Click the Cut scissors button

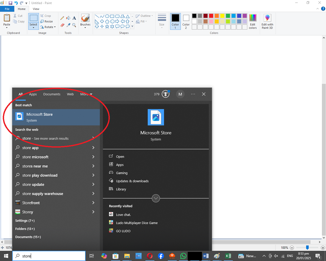coord(18,16)
